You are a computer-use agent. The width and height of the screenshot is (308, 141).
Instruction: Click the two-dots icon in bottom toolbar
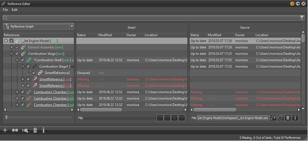click(15, 130)
